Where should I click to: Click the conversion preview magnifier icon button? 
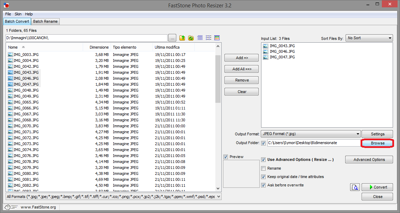tap(355, 187)
